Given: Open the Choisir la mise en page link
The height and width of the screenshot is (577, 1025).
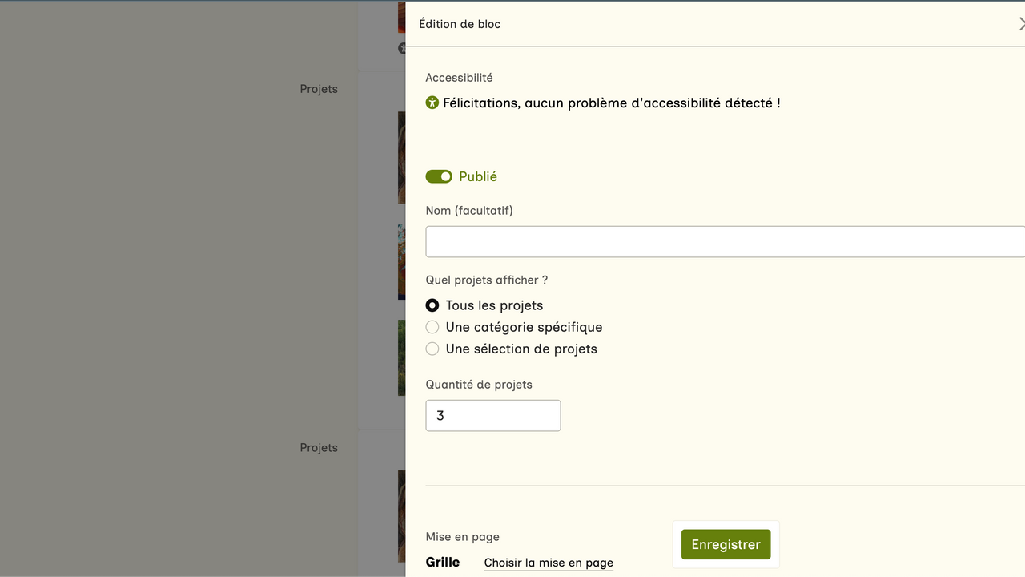Looking at the screenshot, I should coord(549,563).
